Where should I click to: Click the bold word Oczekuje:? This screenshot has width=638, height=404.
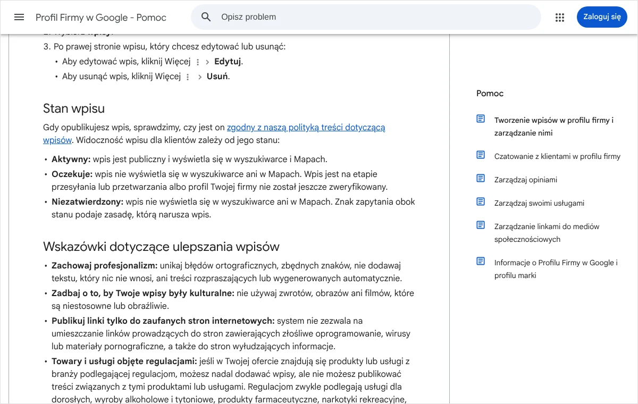click(72, 174)
